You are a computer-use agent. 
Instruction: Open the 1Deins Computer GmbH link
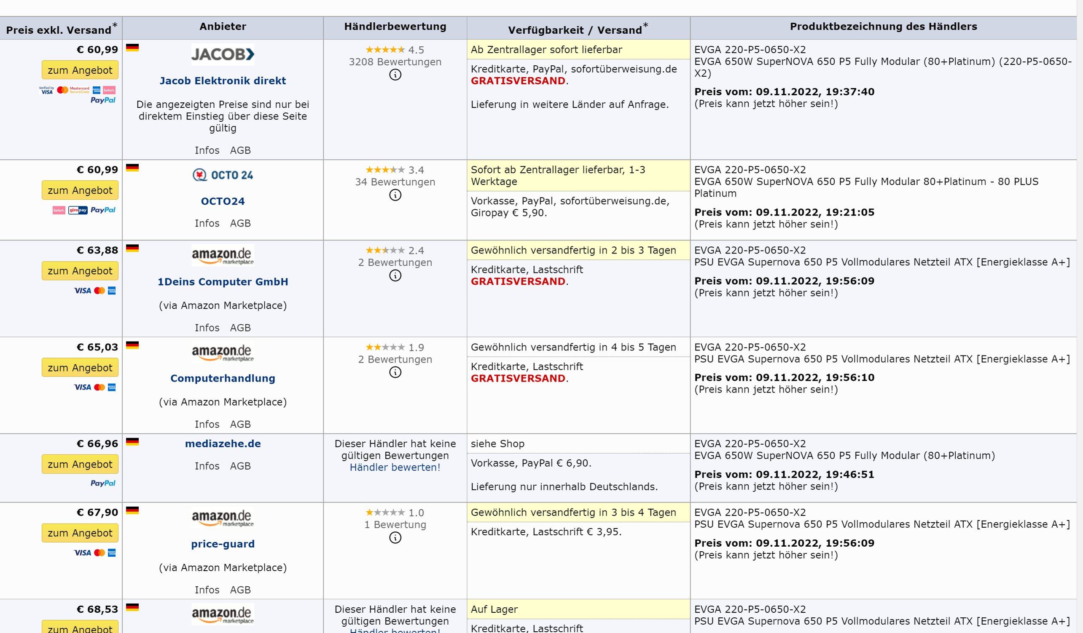point(223,282)
